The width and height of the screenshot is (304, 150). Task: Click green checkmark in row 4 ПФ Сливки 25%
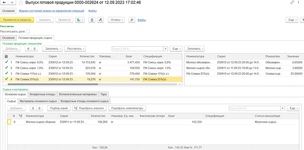6,79
